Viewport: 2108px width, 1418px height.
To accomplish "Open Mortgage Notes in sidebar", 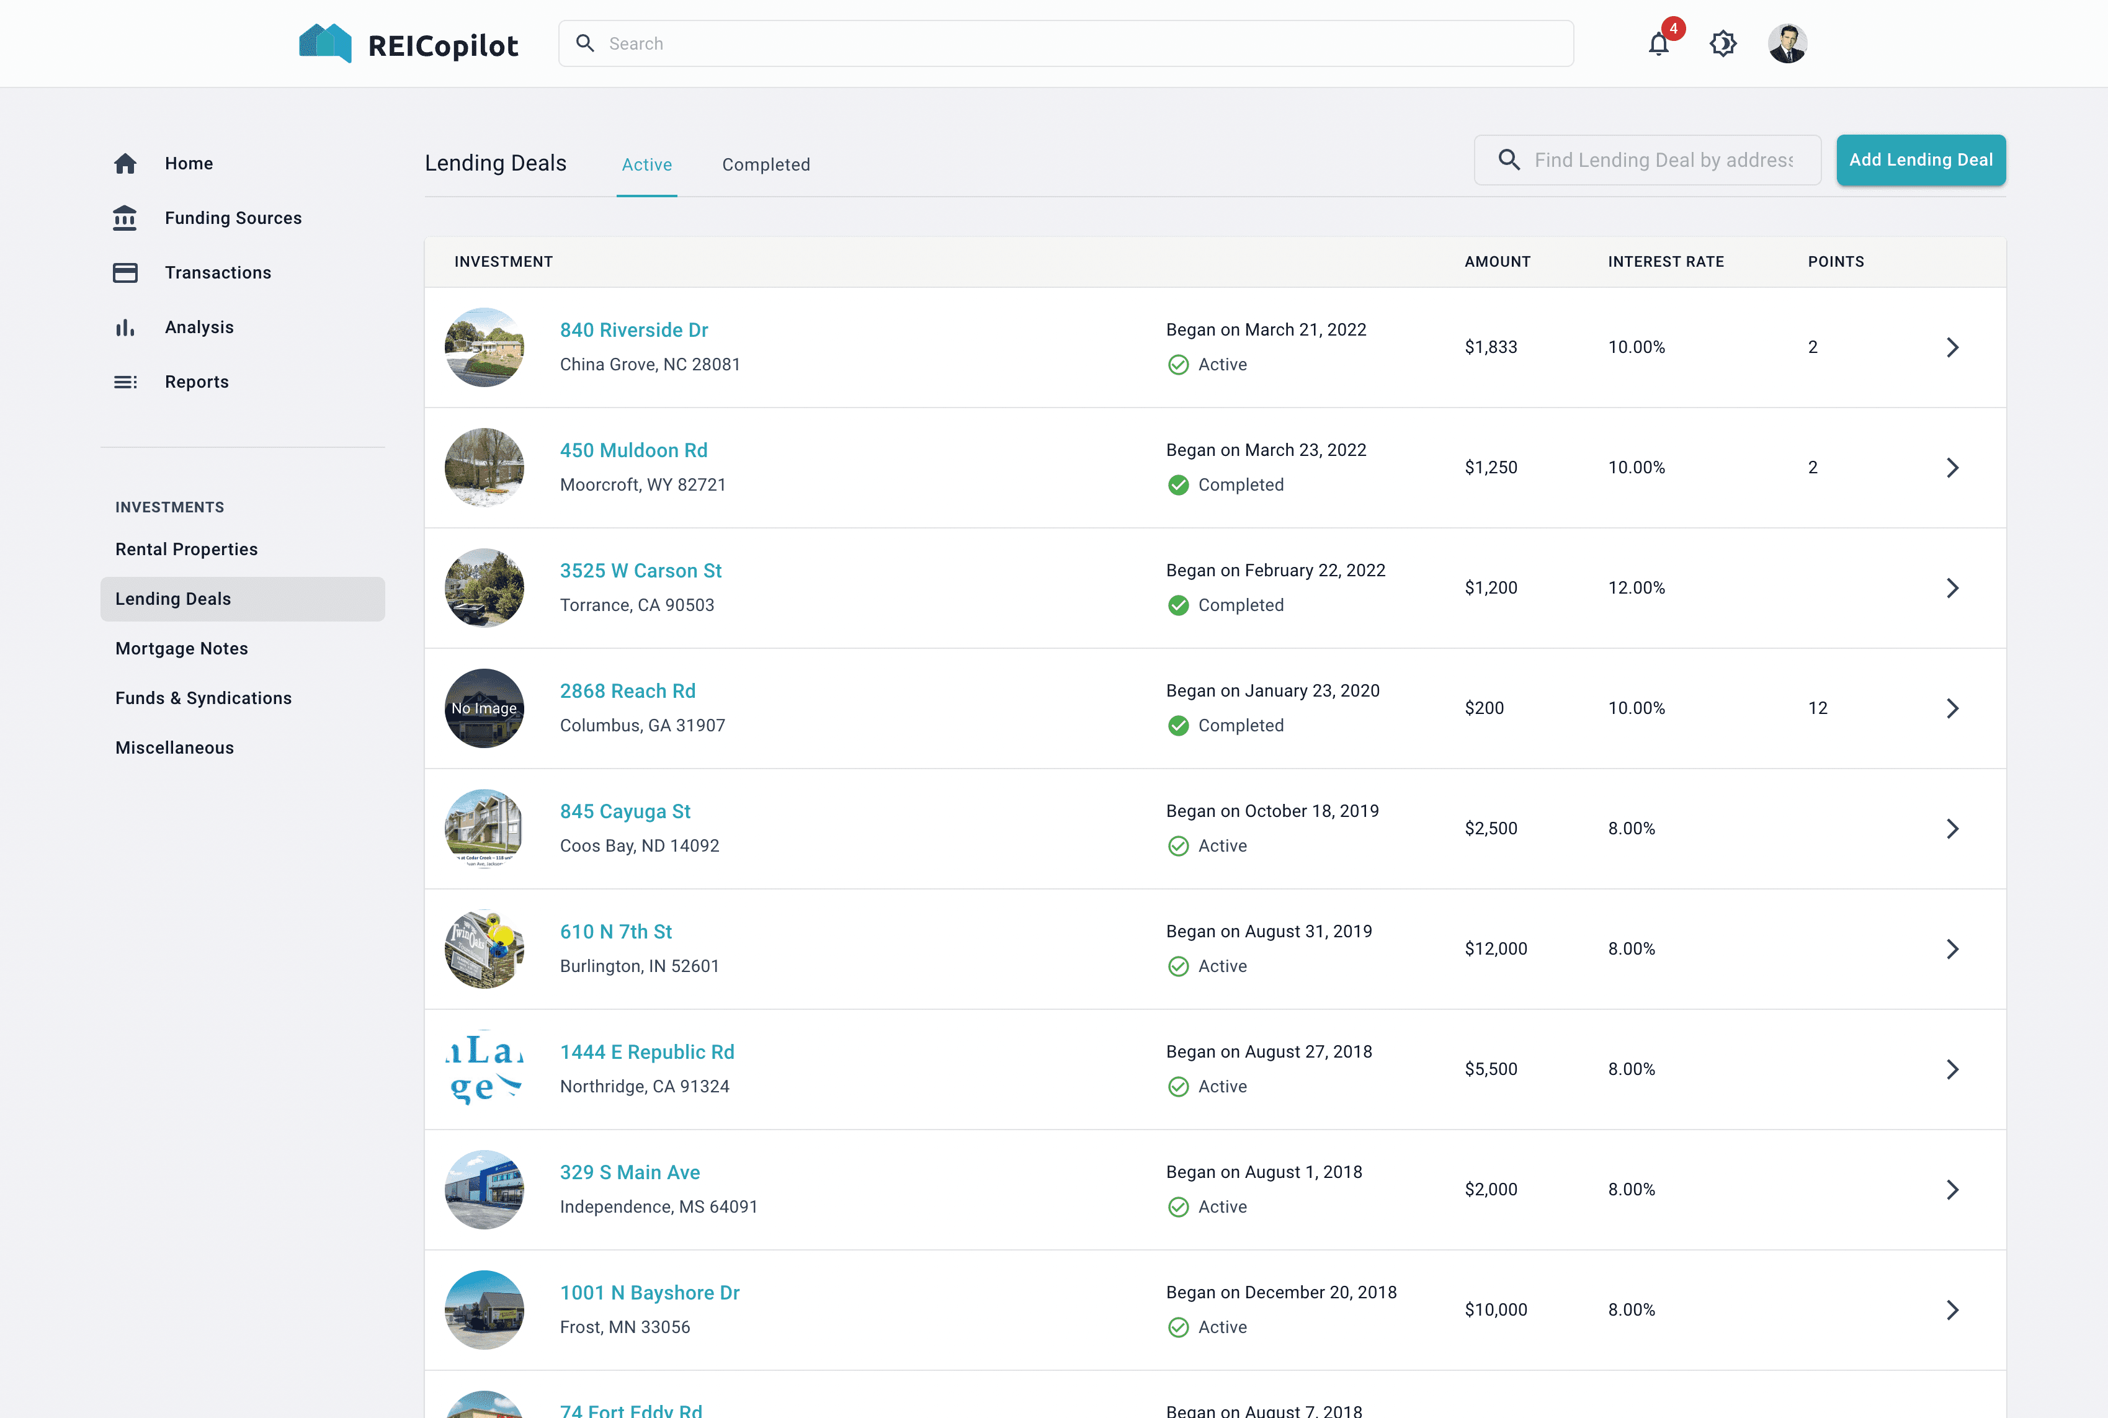I will click(182, 648).
